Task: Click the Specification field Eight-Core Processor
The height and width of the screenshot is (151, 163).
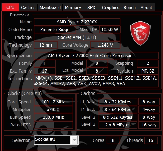Action: 96,56
